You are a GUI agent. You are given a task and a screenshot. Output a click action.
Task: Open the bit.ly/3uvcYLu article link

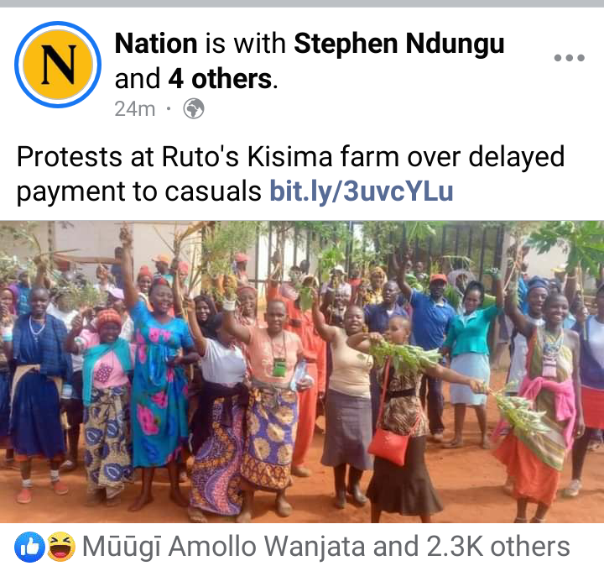point(362,191)
